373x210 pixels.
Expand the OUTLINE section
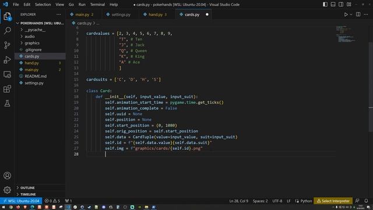[x=40, y=188]
